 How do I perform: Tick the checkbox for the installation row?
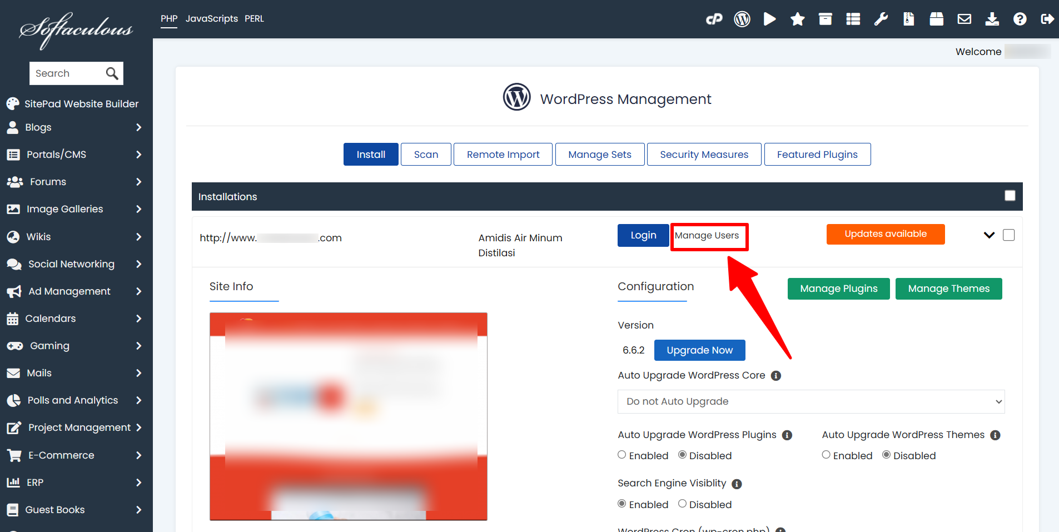click(x=1009, y=235)
